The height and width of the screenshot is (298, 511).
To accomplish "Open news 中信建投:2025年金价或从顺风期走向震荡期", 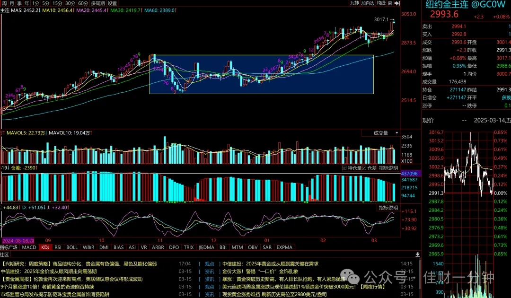I will [49, 272].
